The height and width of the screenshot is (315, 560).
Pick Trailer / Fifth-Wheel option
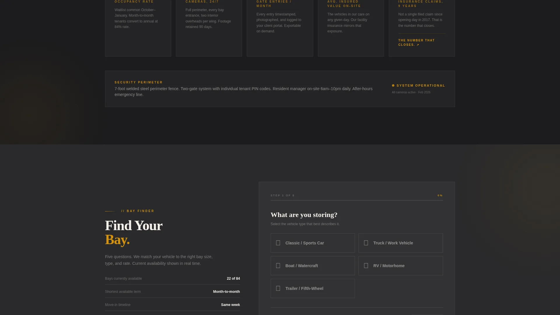point(313,288)
